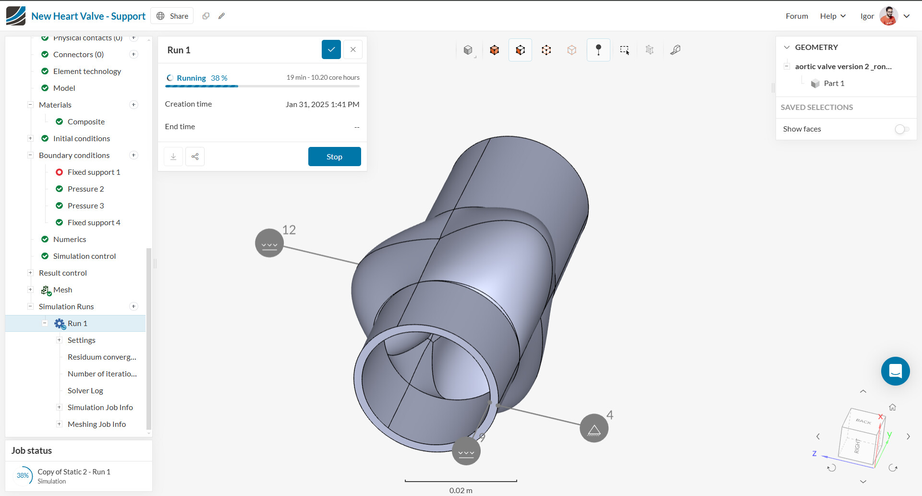Open the Forum link in header
922x496 pixels.
pos(797,16)
